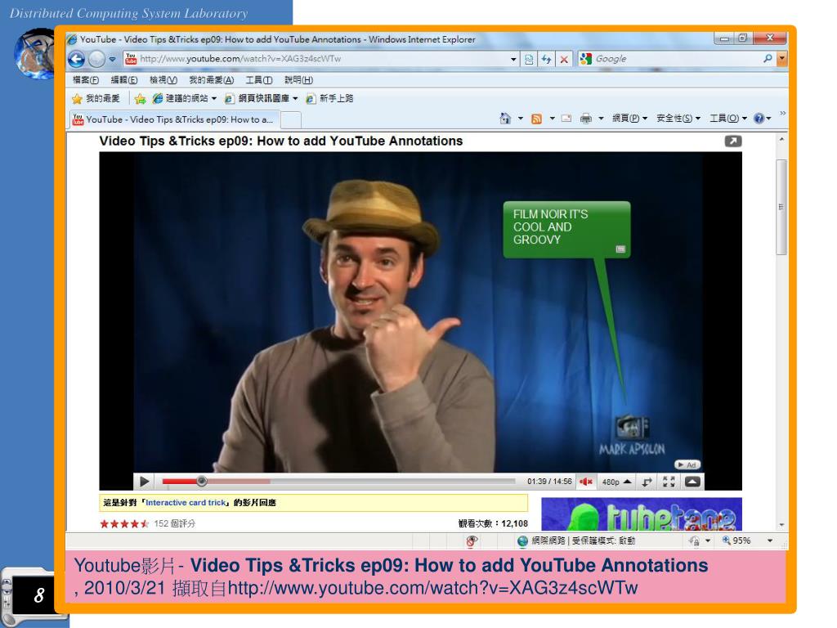
Task: Click the video progress bar scrubber handle
Action: 201,481
